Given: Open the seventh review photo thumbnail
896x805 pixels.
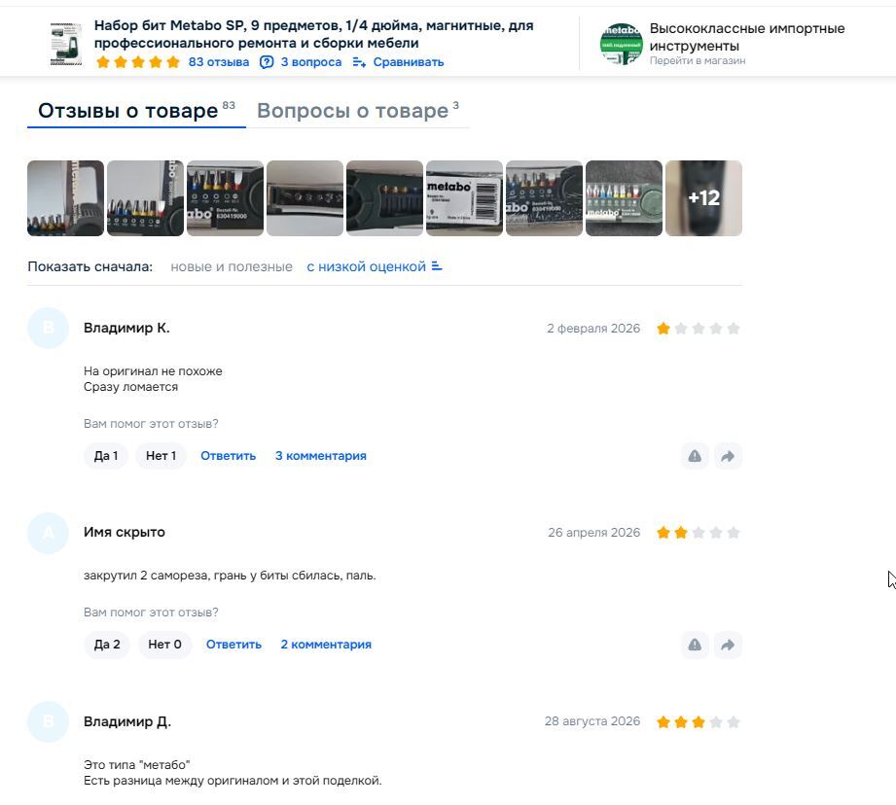Looking at the screenshot, I should click(544, 198).
